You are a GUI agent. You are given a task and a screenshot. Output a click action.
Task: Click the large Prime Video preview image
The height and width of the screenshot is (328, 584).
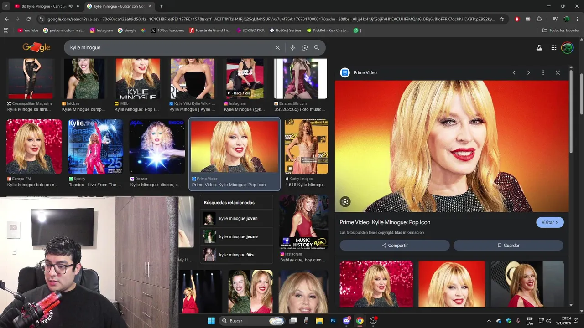click(x=452, y=146)
